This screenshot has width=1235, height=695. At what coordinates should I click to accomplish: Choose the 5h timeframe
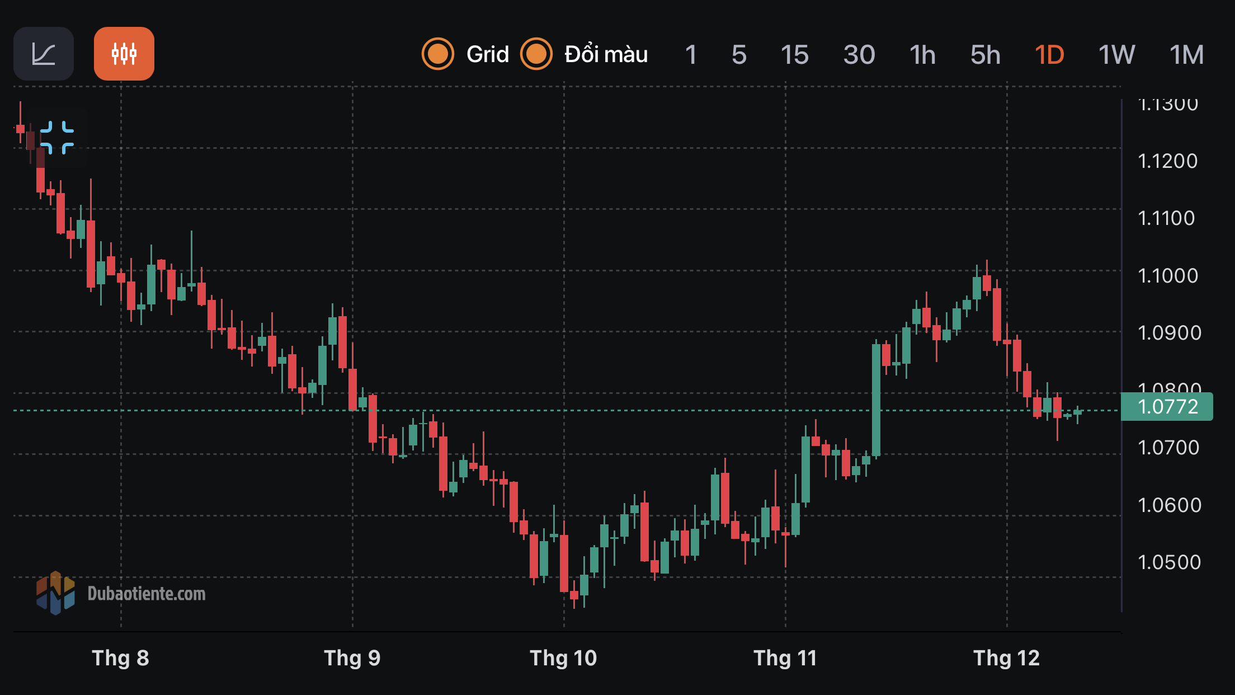[x=985, y=55]
